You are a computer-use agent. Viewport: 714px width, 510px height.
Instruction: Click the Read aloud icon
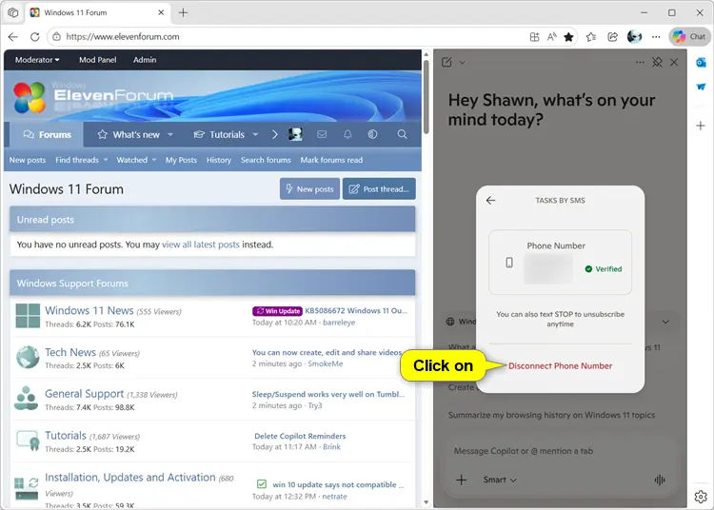(x=551, y=37)
